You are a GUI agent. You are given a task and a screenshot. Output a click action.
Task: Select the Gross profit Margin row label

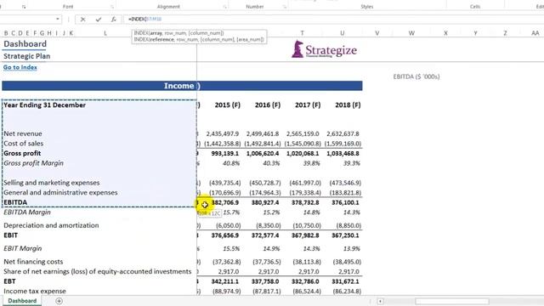point(33,163)
